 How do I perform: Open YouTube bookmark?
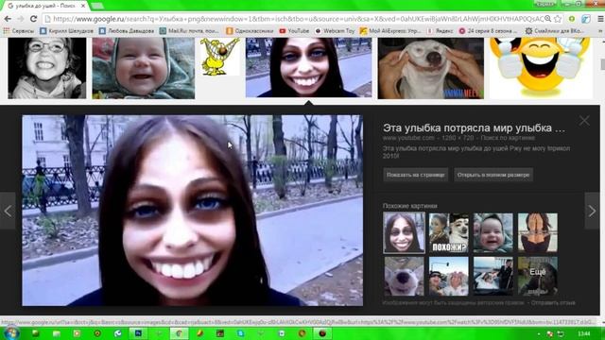click(x=294, y=30)
